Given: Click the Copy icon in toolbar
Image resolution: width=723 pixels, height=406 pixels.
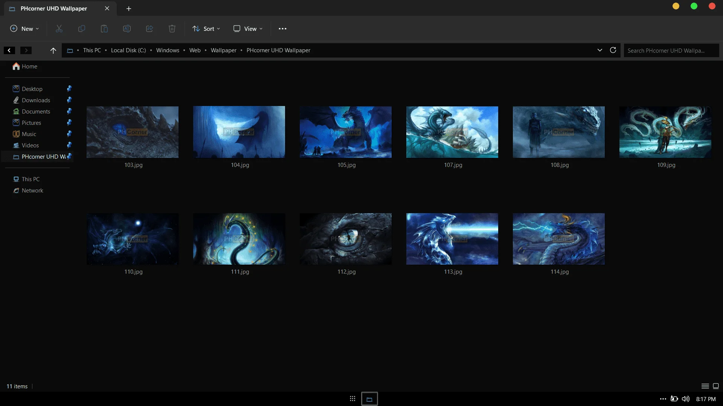Looking at the screenshot, I should point(82,29).
